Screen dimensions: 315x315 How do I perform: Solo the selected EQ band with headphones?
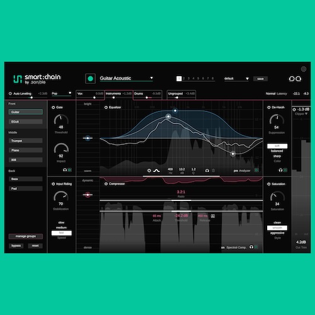coord(207,171)
